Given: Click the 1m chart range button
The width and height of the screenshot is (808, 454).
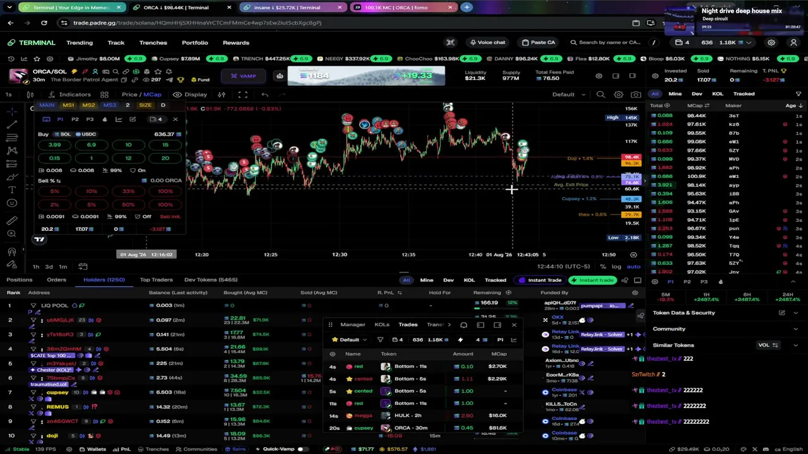Looking at the screenshot, I should coord(62,267).
